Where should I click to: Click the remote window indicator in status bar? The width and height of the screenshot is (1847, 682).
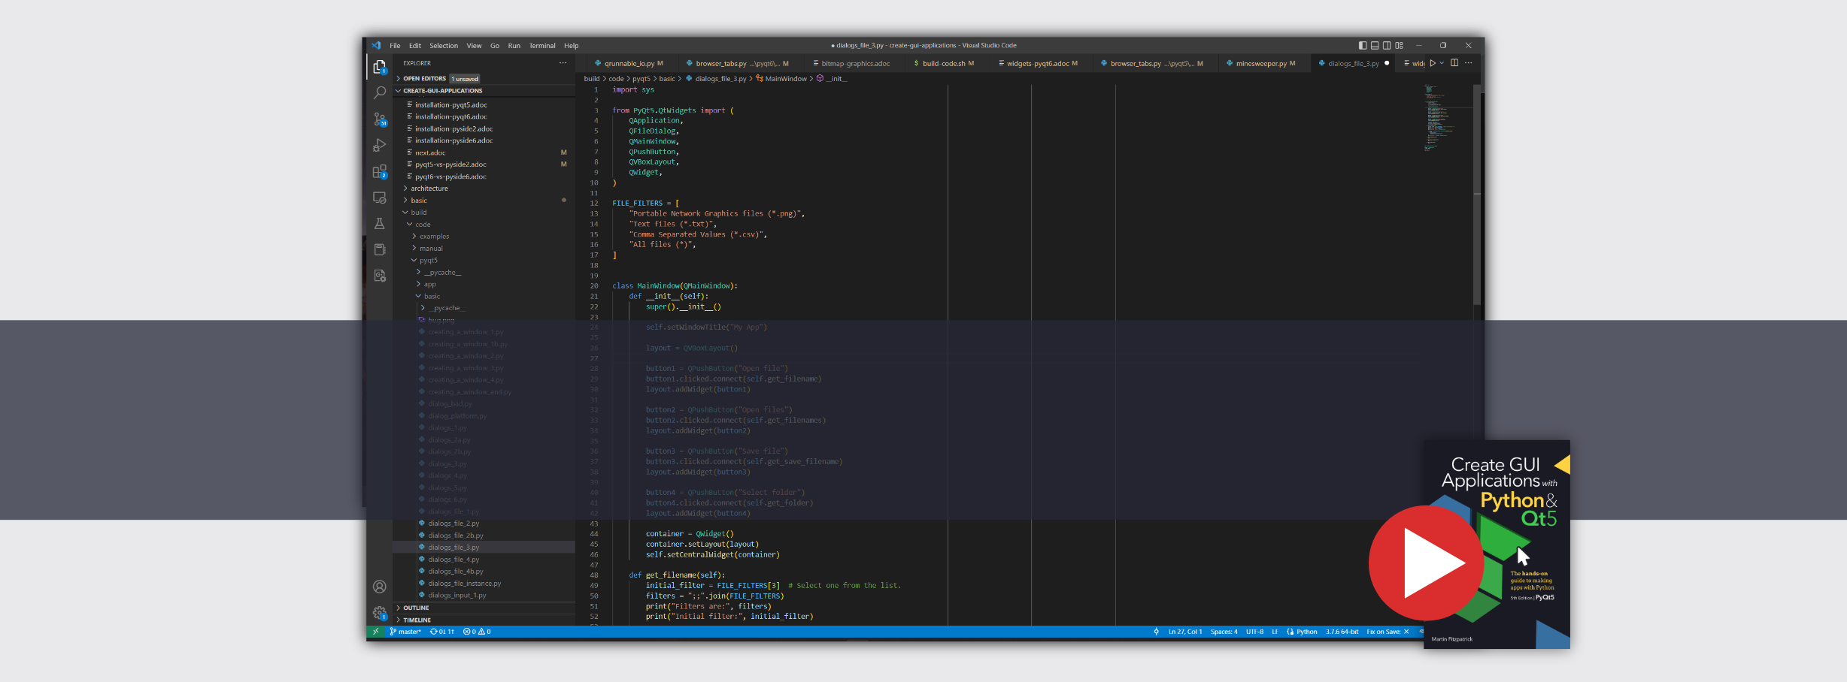click(375, 632)
